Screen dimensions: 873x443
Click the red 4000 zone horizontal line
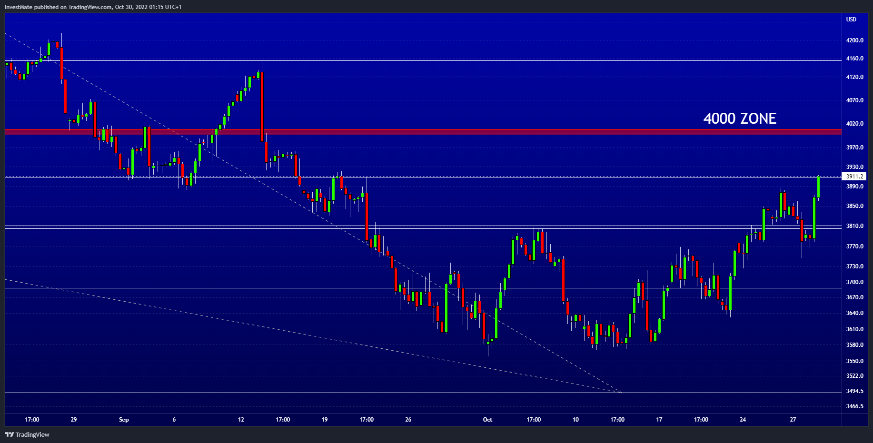point(423,132)
